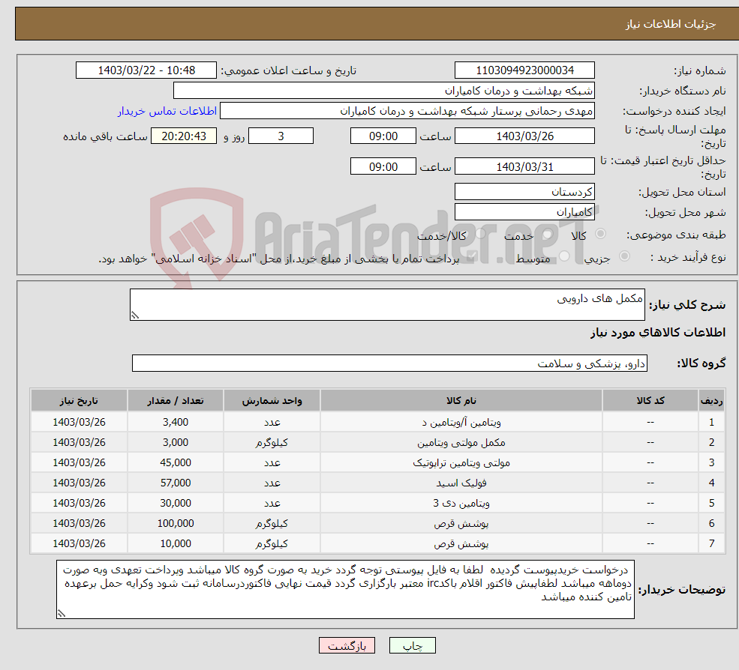
Task: Click the remaining days field showing 3
Action: click(x=281, y=136)
